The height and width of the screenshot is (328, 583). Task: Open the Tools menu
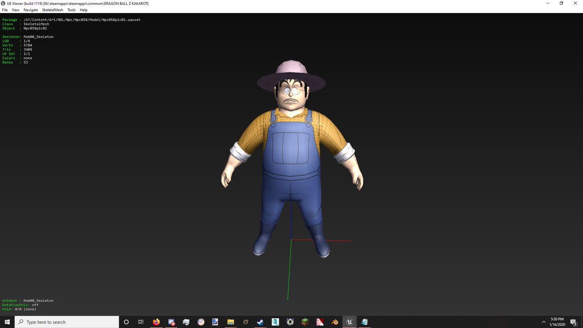71,10
